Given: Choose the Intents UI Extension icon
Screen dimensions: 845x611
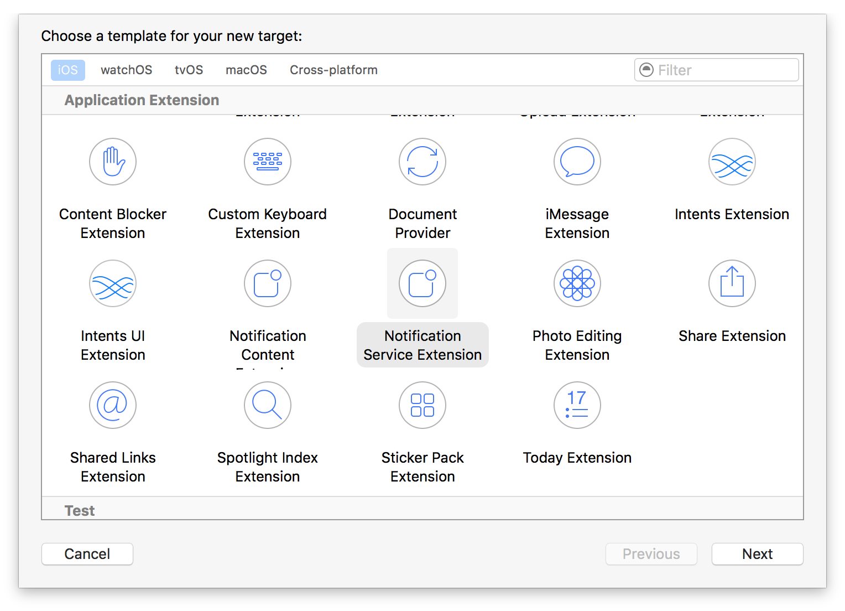Looking at the screenshot, I should [113, 283].
